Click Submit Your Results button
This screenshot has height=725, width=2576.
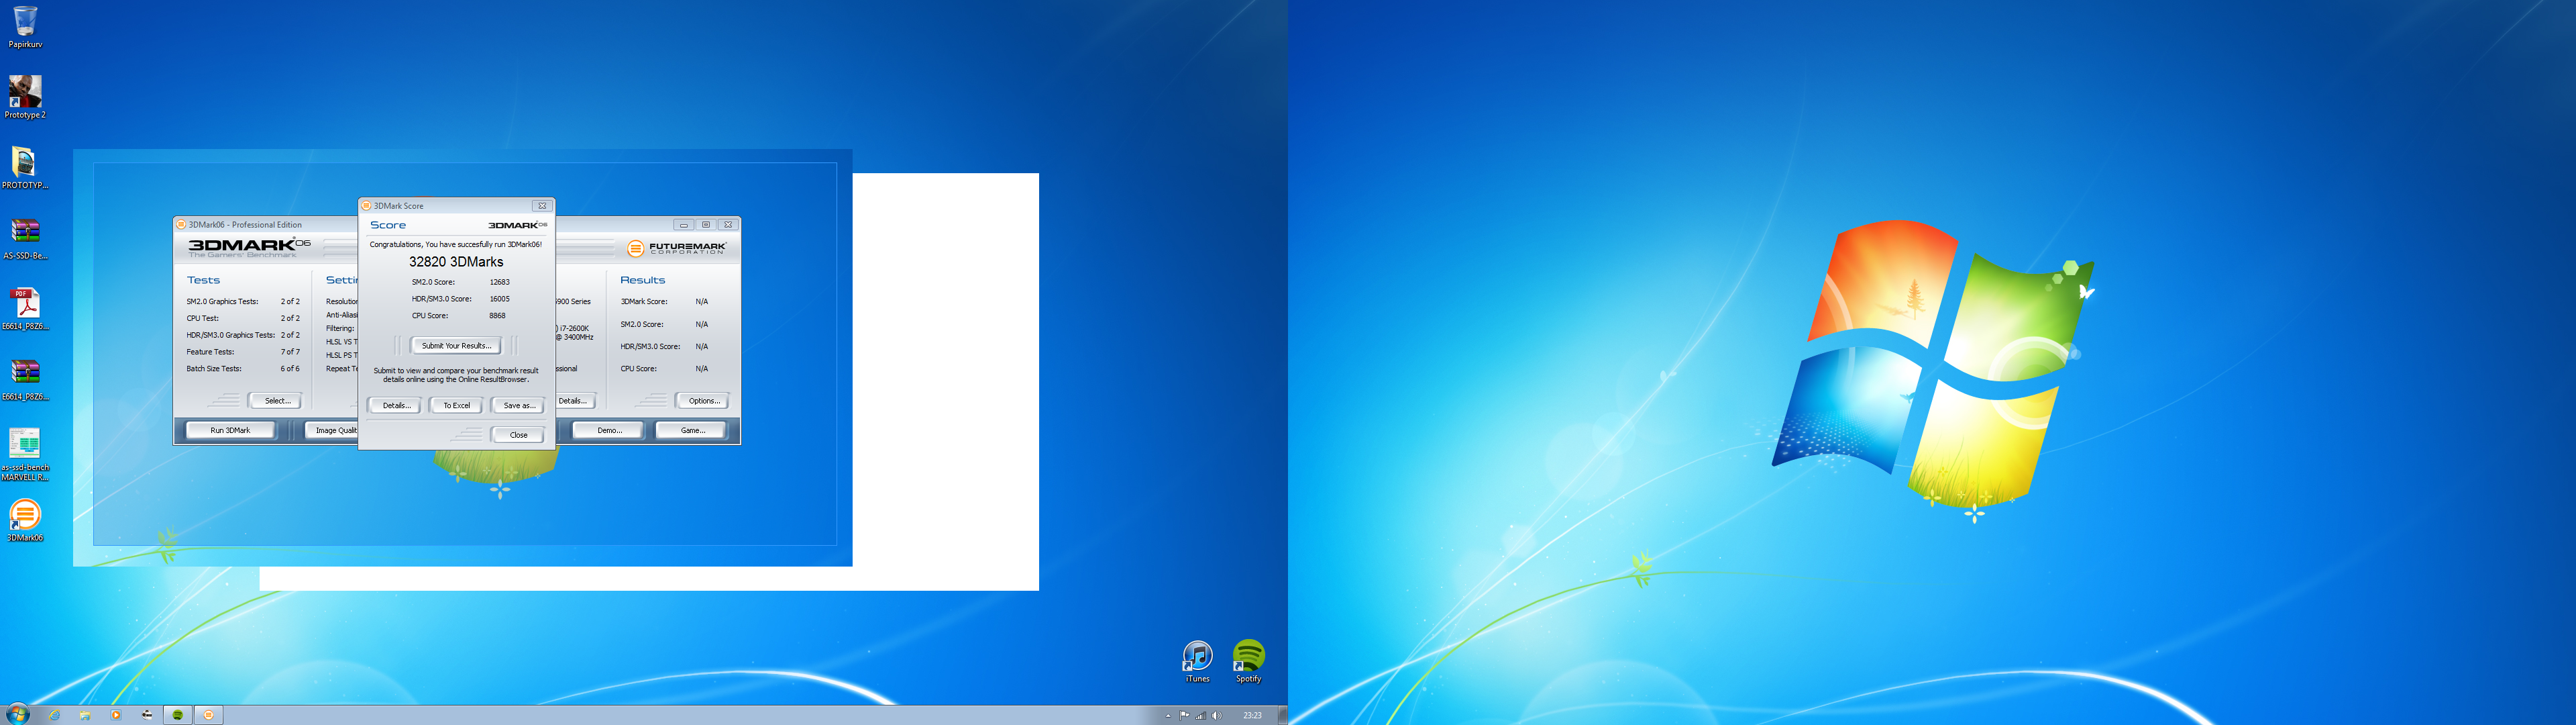tap(456, 346)
